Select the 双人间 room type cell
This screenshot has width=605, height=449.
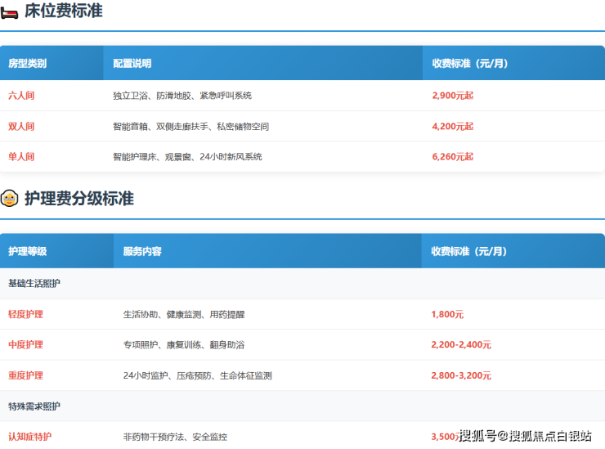click(21, 126)
